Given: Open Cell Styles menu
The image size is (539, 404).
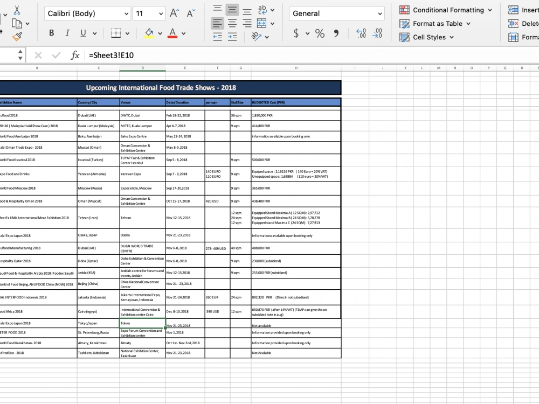Looking at the screenshot, I should (x=426, y=37).
